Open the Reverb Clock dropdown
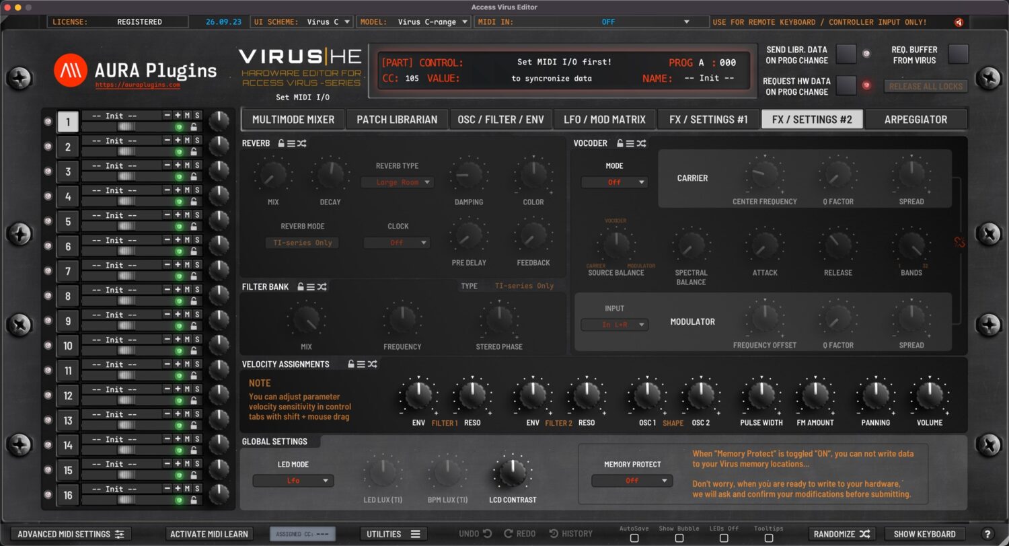 (397, 243)
